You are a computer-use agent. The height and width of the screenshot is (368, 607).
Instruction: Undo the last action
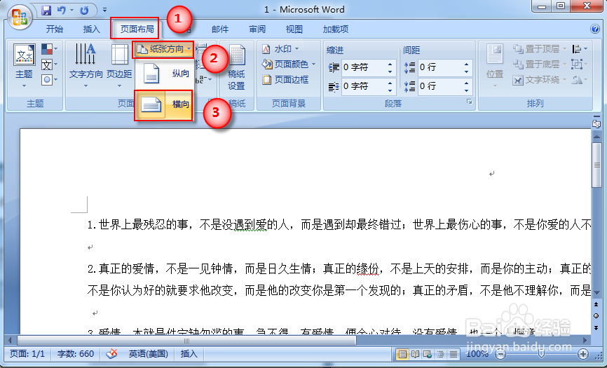[x=61, y=10]
